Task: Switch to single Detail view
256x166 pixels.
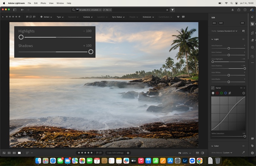Action: point(19,153)
